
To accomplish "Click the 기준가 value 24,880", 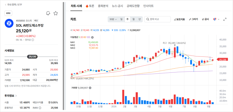I will coord(26,70).
